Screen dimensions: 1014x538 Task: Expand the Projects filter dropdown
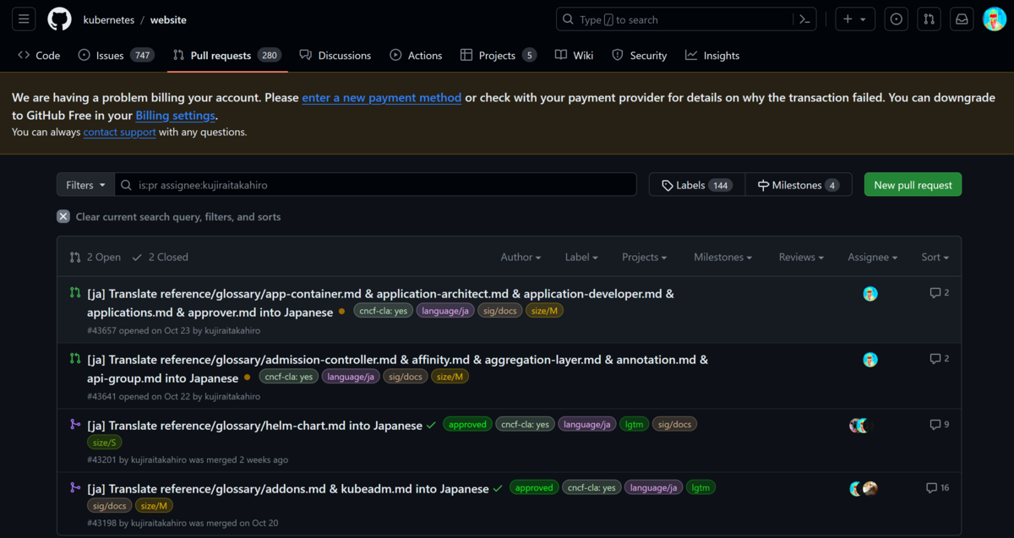(x=644, y=257)
